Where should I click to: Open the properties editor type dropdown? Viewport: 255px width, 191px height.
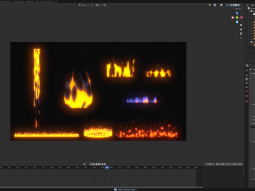[248, 66]
